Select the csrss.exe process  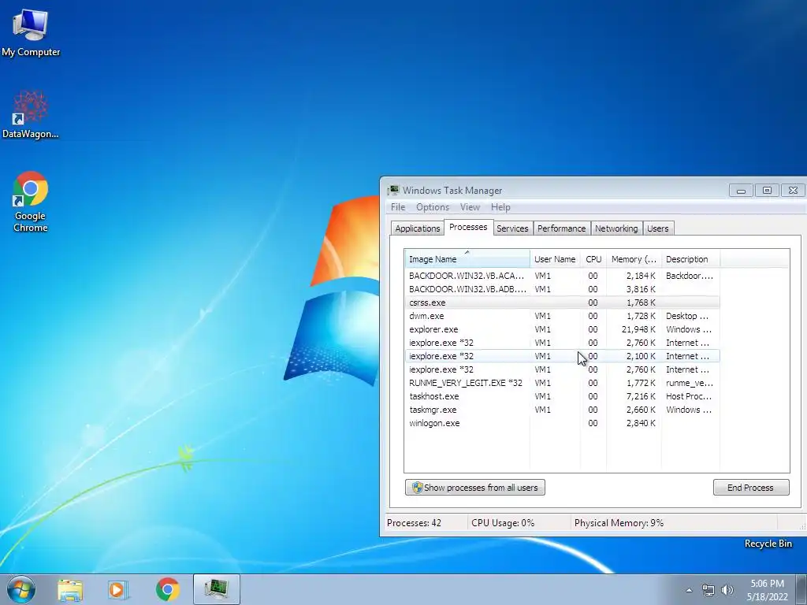click(x=562, y=302)
